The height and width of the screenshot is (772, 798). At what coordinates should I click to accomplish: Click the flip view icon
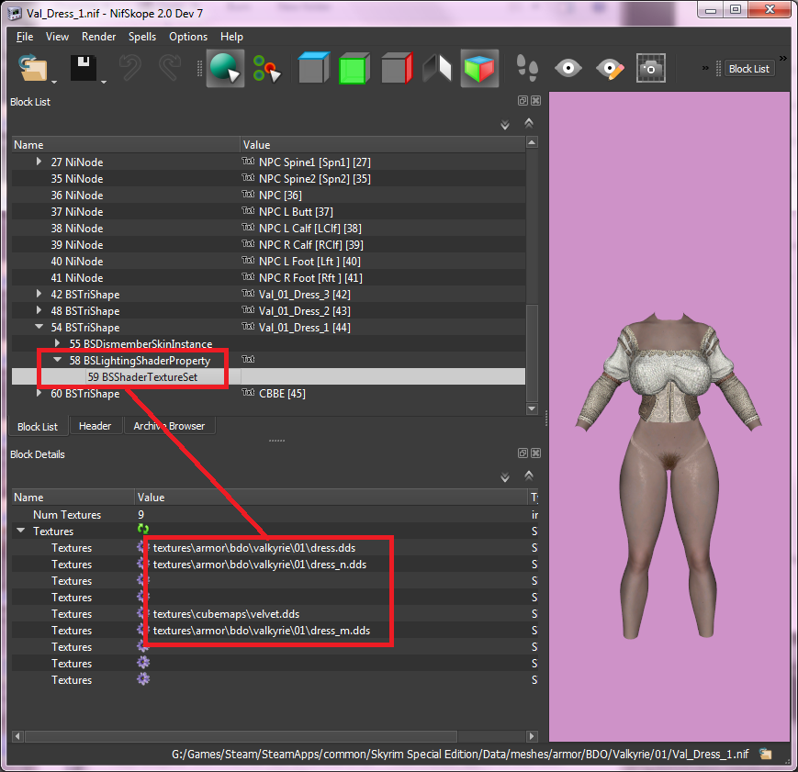[x=437, y=68]
